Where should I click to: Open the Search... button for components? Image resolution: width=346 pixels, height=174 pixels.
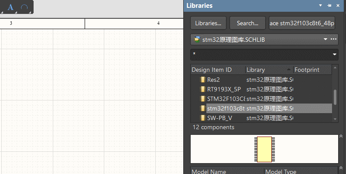point(247,23)
